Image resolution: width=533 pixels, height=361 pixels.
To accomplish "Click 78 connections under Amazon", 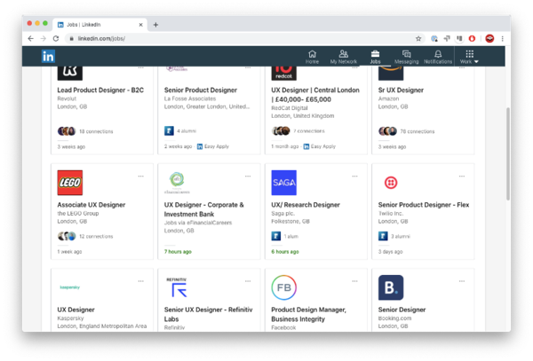I will click(418, 131).
